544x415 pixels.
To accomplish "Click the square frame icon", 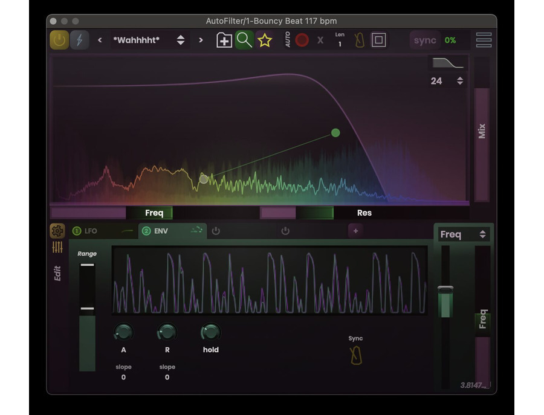I will [378, 40].
